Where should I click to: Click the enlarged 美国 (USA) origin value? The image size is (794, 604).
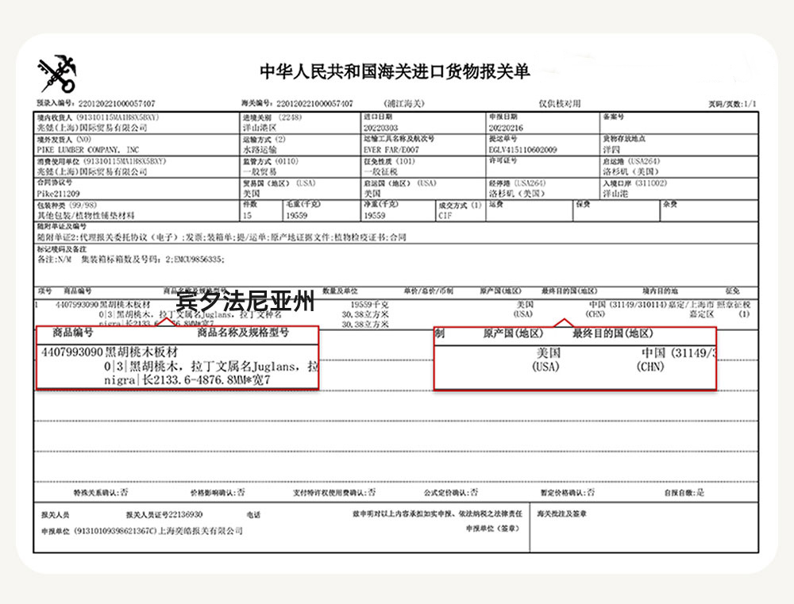(547, 359)
